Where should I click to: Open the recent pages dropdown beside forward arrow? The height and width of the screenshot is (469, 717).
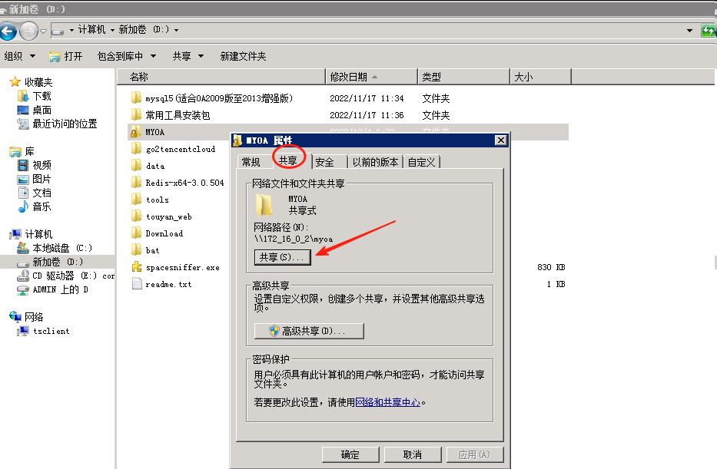tap(44, 31)
